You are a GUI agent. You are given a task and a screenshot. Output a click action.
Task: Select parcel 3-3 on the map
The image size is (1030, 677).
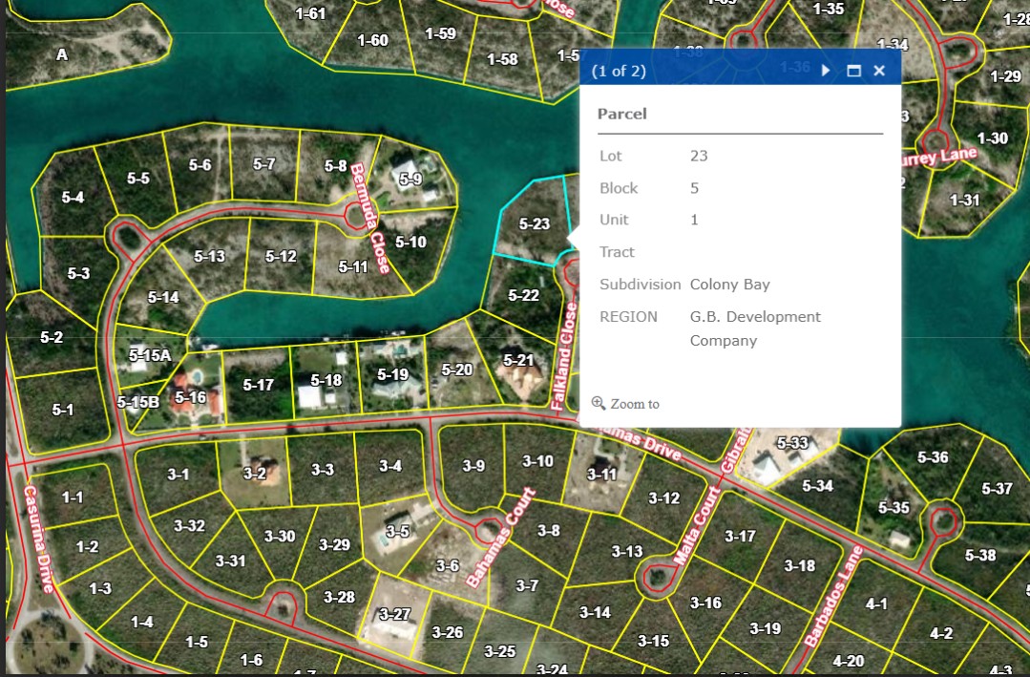pyautogui.click(x=322, y=469)
